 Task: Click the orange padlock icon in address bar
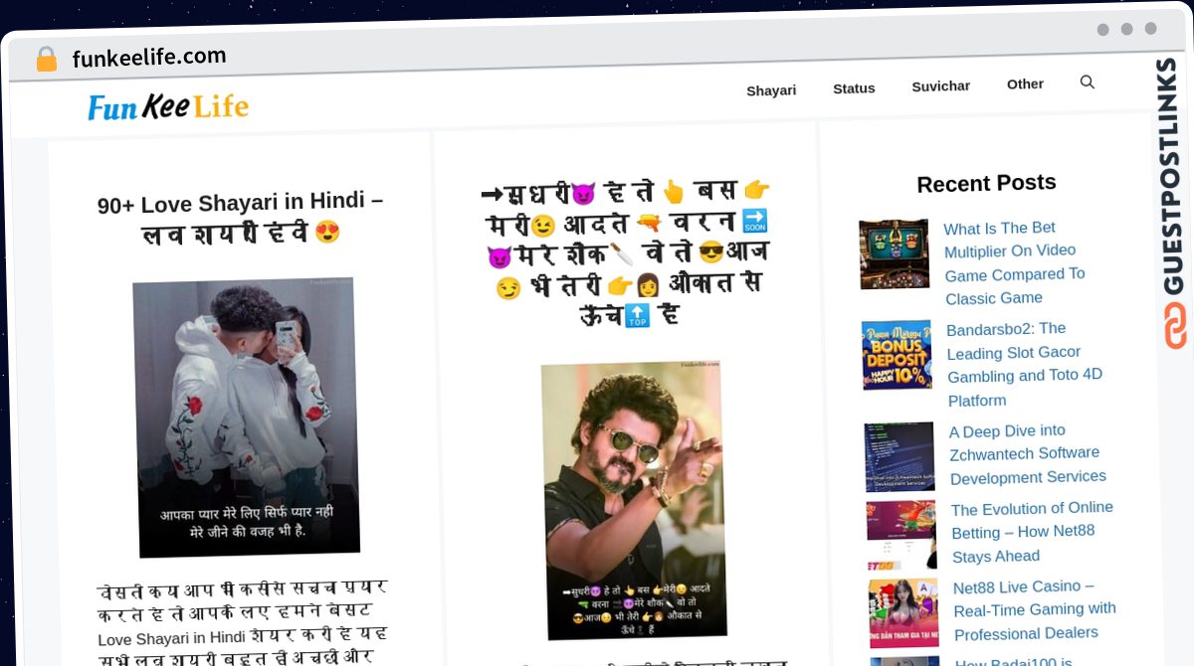pos(47,60)
